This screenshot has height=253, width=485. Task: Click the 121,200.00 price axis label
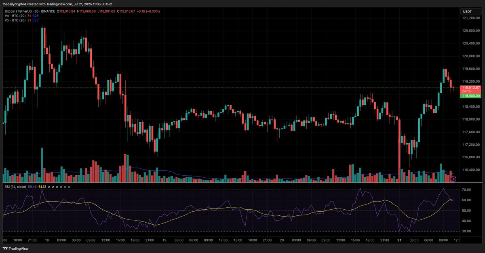point(471,18)
